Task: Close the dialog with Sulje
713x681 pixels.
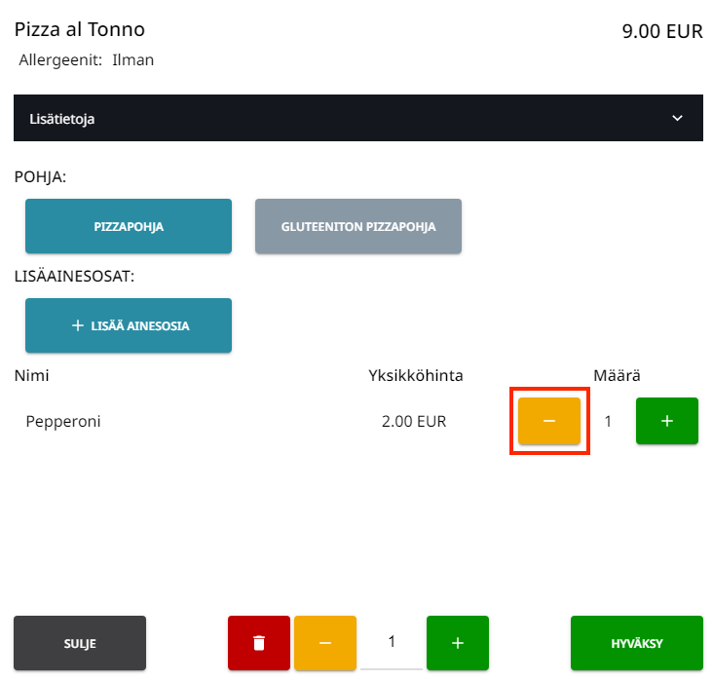Action: (80, 643)
